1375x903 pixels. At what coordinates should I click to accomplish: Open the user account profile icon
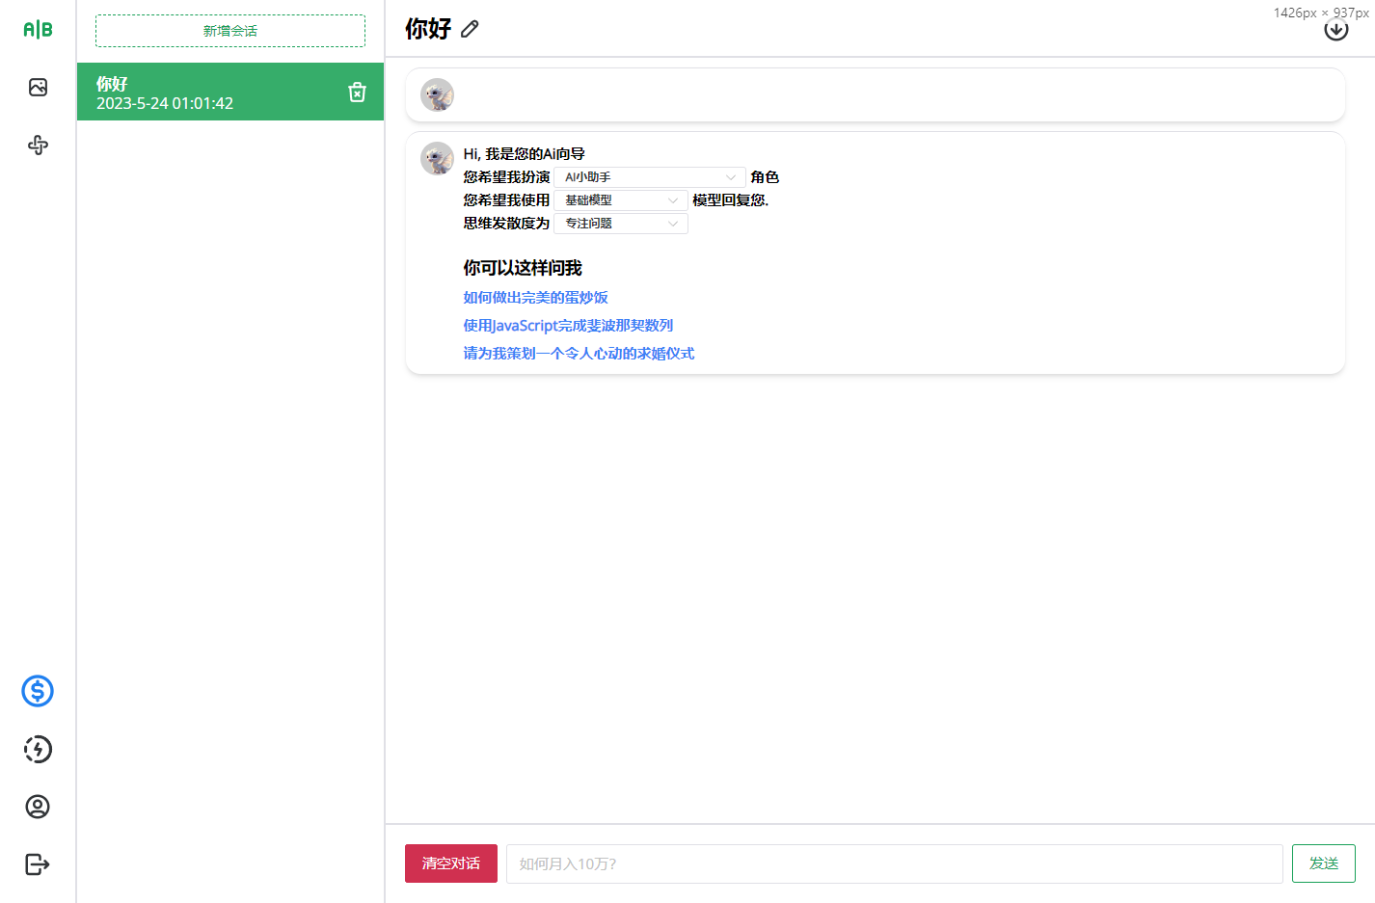(x=38, y=807)
